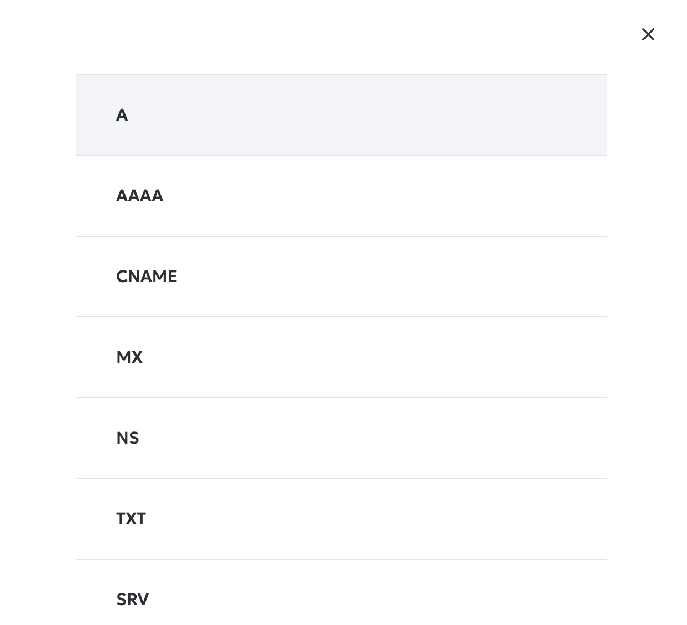Choose the SRV record entry
This screenshot has width=687, height=625.
342,592
